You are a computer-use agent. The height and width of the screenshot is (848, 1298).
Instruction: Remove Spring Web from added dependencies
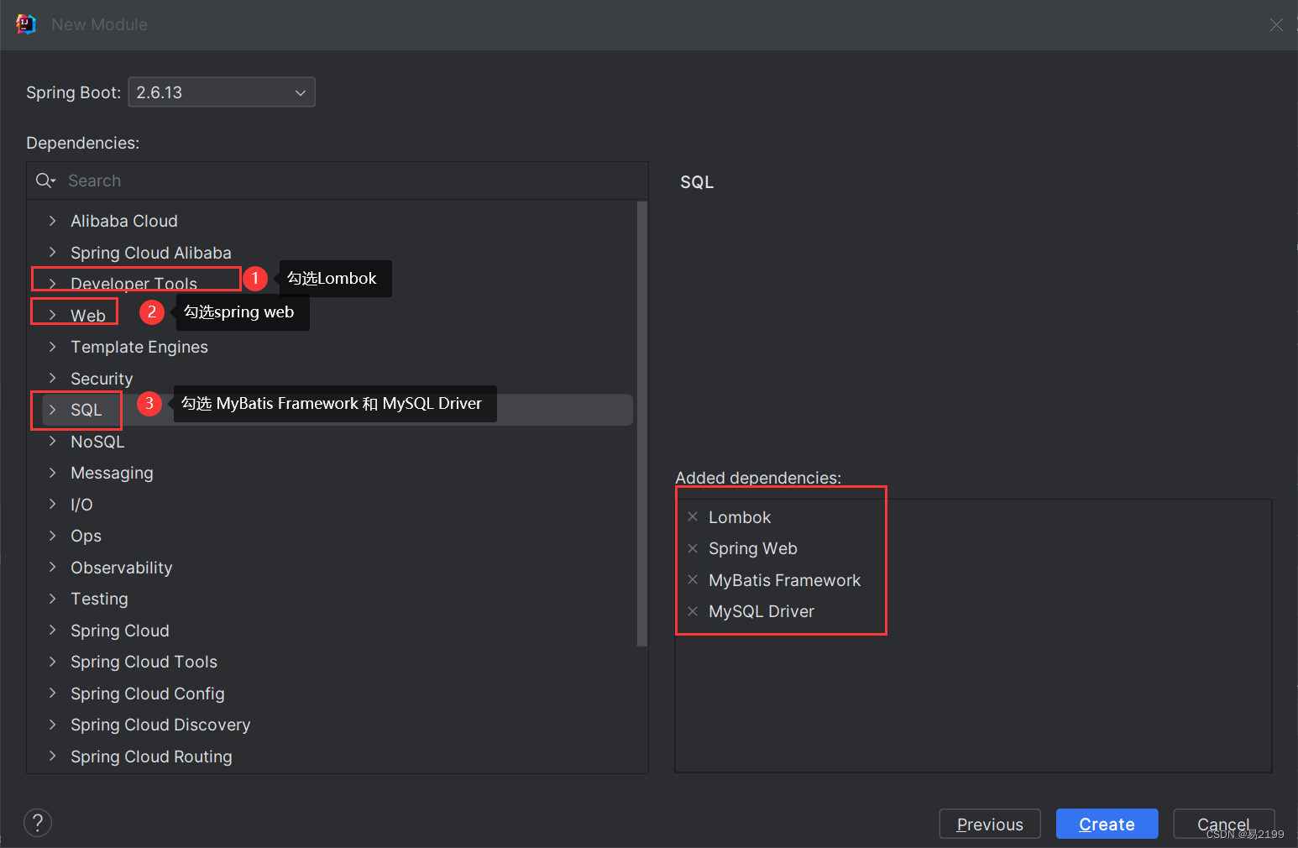click(x=693, y=548)
